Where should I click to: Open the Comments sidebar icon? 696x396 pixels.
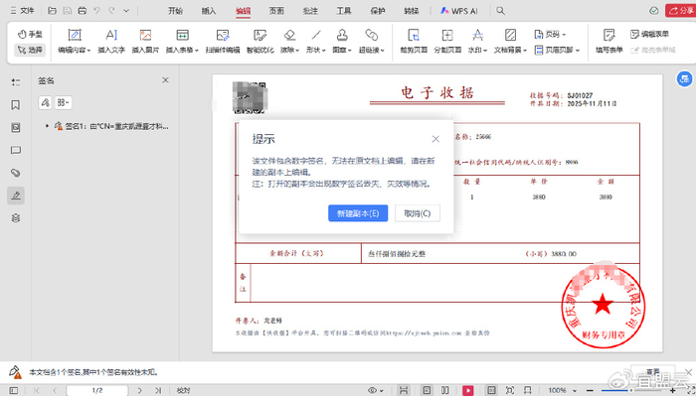click(16, 150)
